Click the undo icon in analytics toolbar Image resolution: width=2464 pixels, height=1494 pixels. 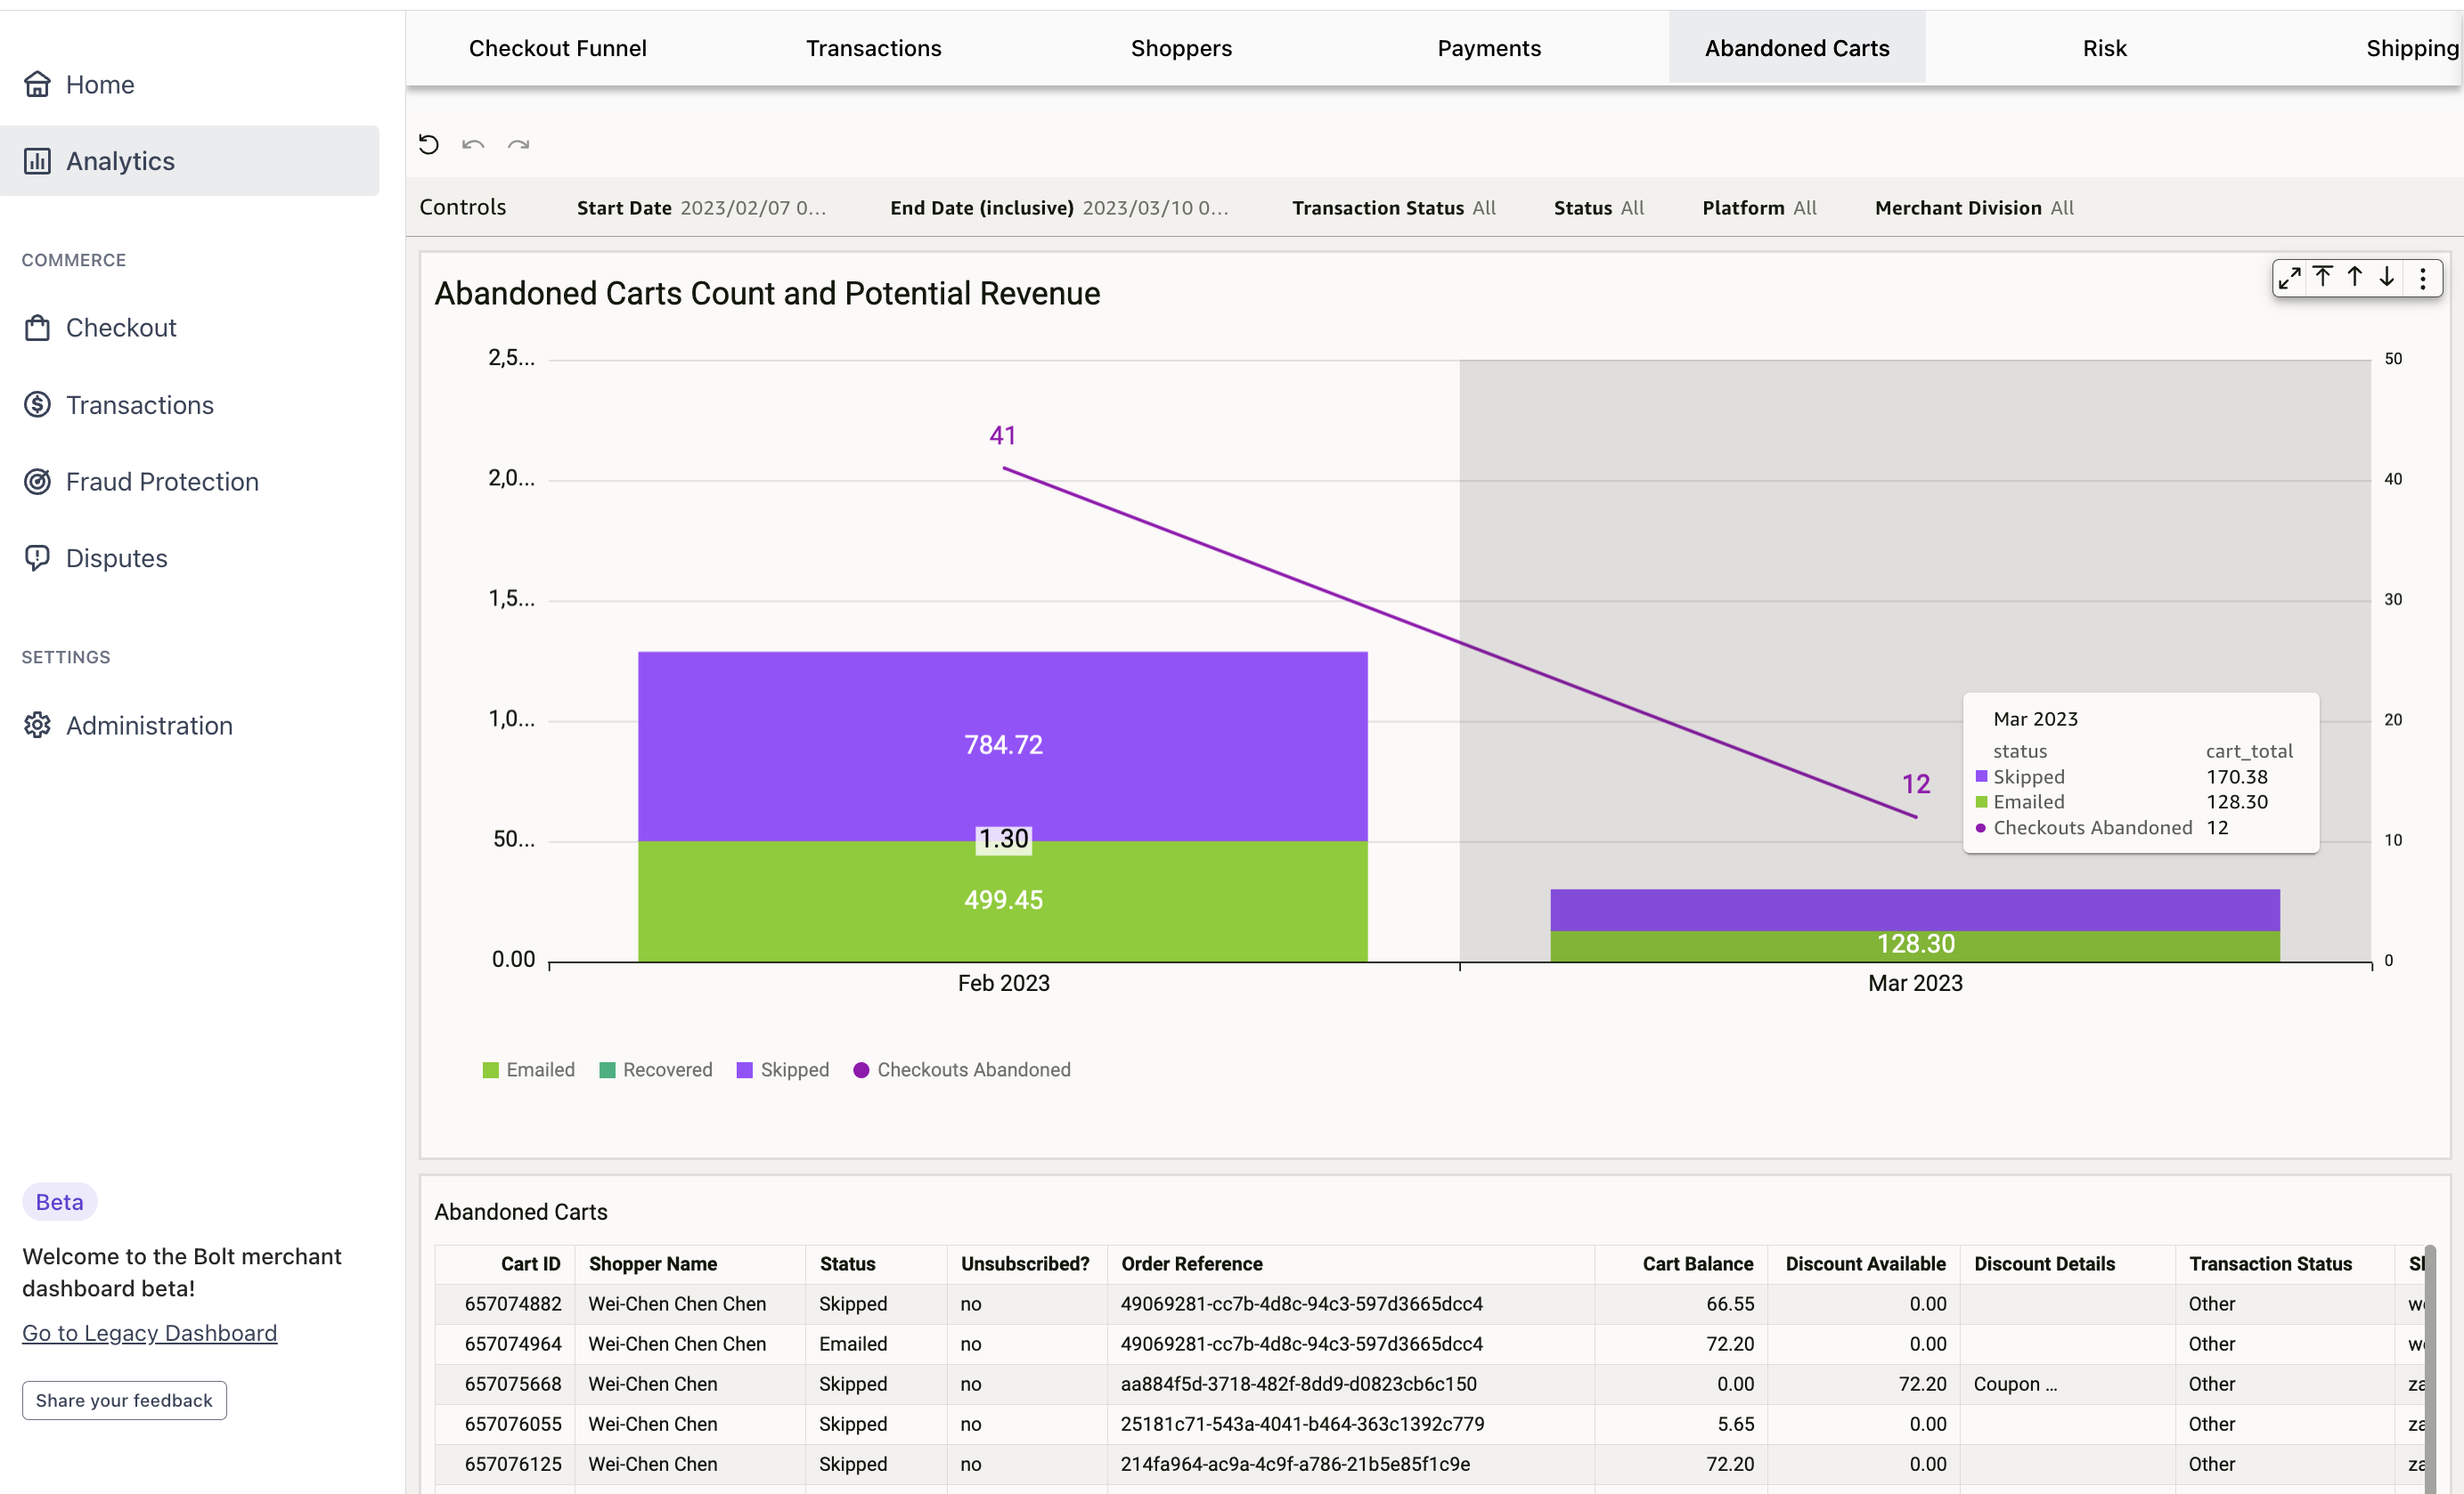(473, 142)
